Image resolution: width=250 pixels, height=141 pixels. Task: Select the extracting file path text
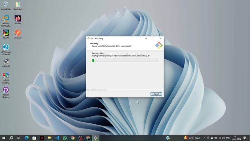pos(121,56)
